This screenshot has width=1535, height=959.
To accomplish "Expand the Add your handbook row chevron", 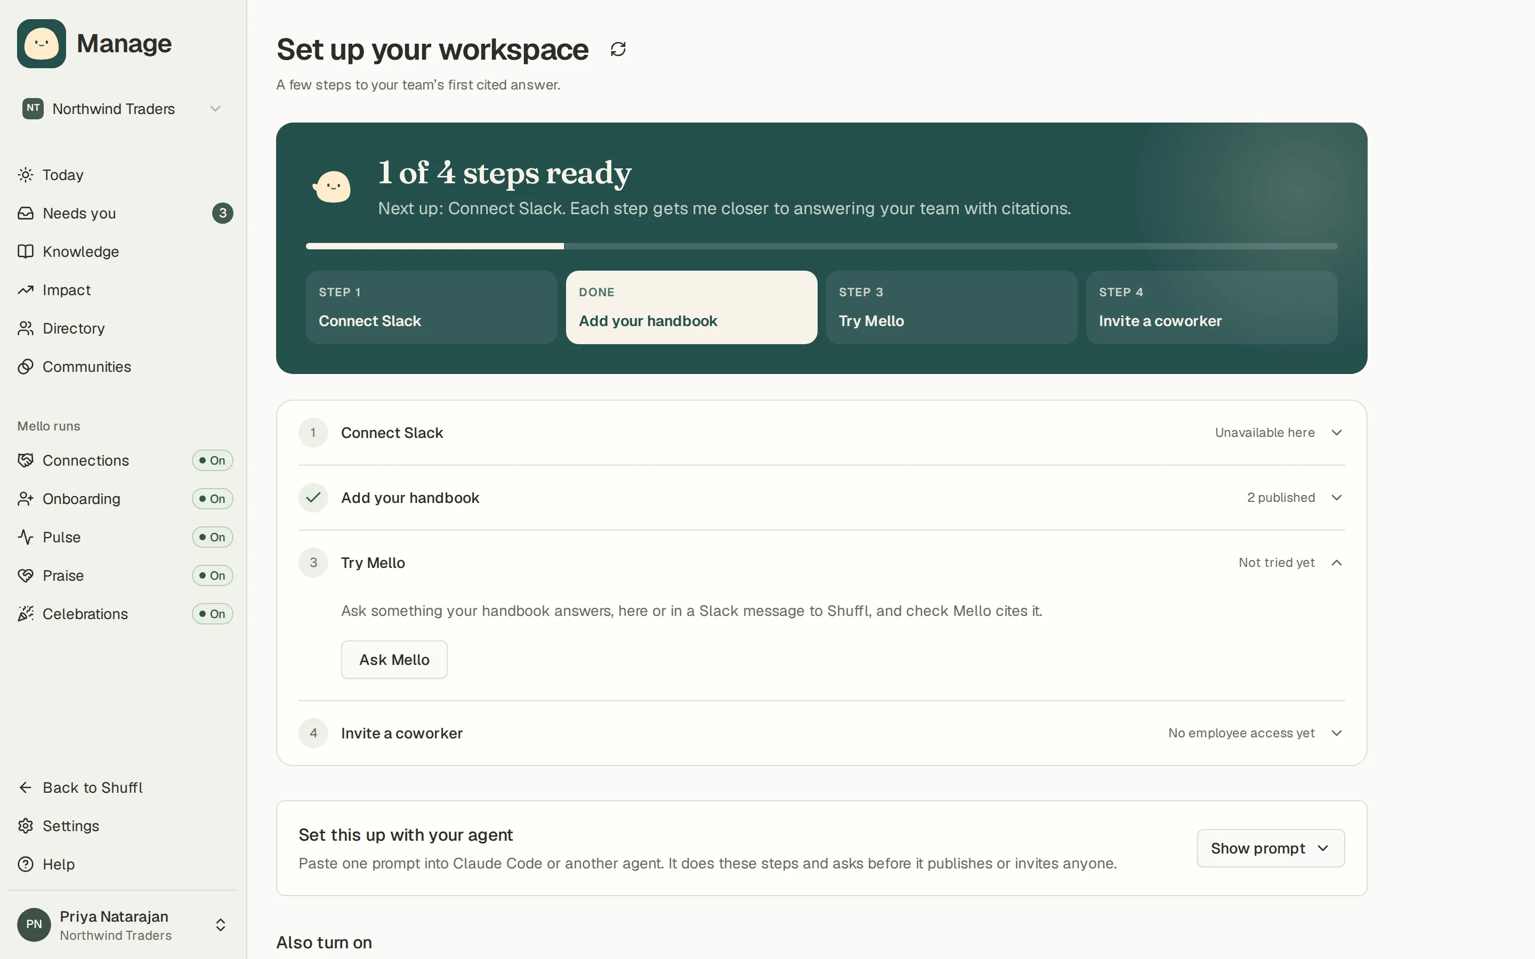I will (1337, 498).
